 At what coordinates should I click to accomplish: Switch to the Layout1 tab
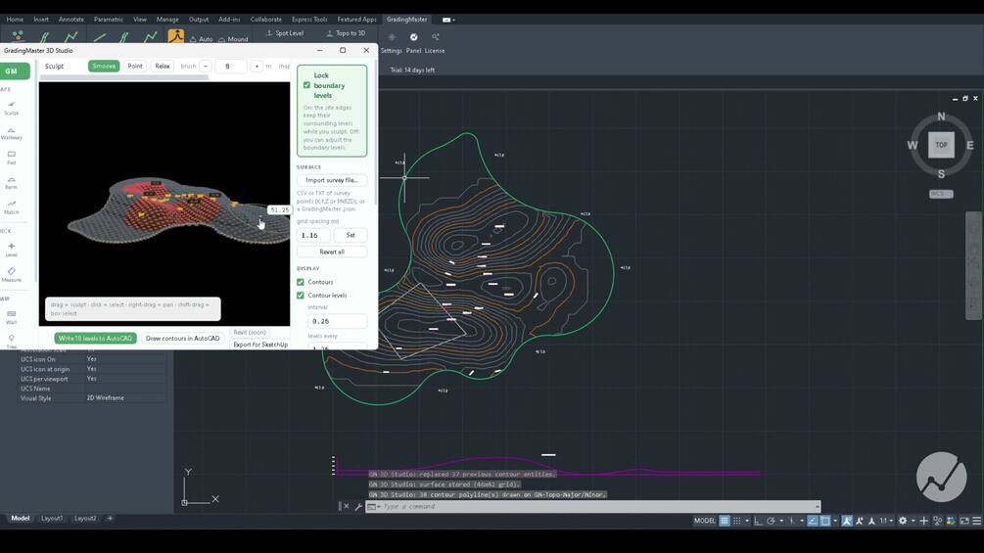click(x=52, y=519)
